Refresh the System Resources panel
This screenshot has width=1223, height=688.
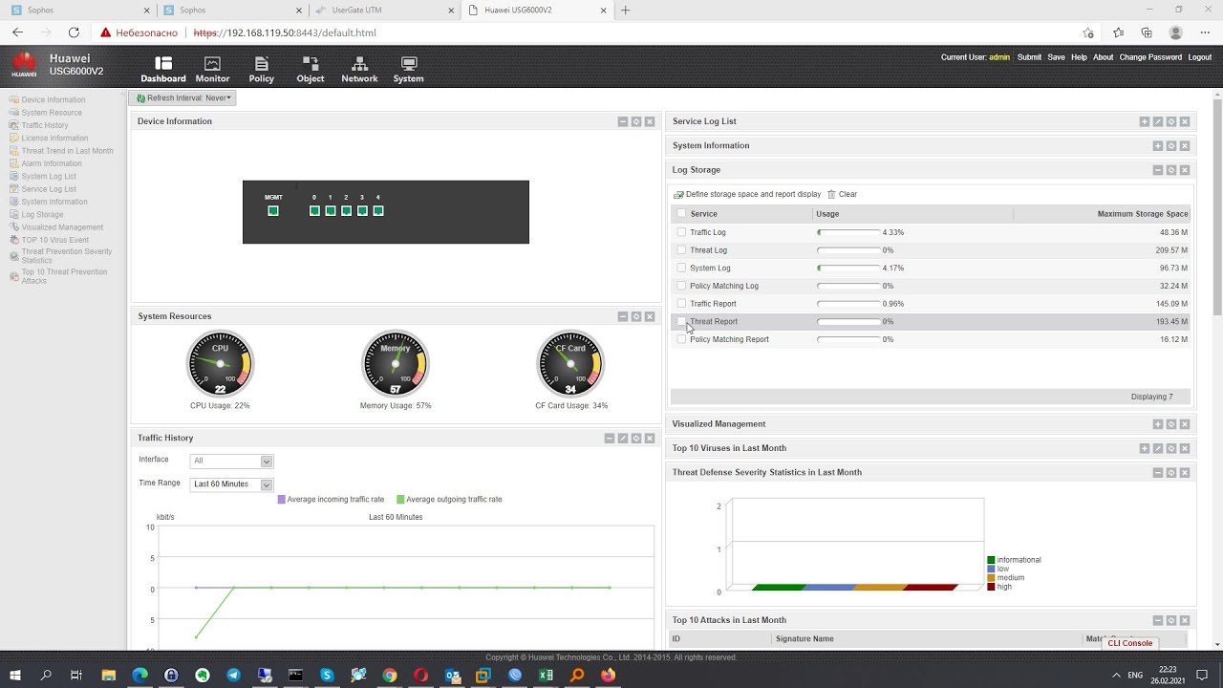636,317
